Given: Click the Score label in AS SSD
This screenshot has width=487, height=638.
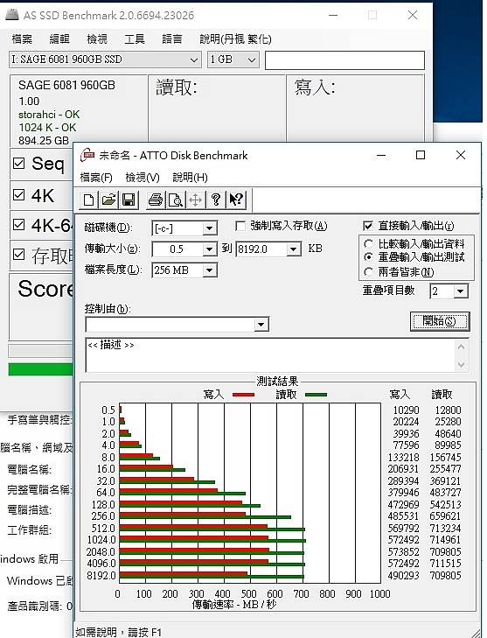Looking at the screenshot, I should click(45, 289).
